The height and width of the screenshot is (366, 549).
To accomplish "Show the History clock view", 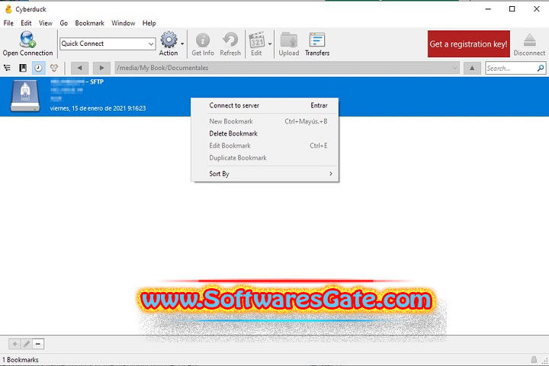I will (x=39, y=68).
